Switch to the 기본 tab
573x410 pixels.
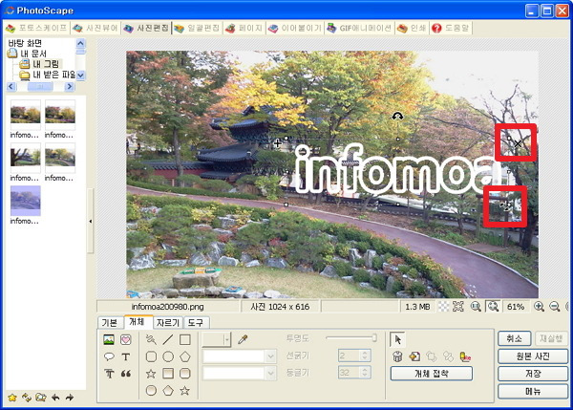pyautogui.click(x=110, y=323)
